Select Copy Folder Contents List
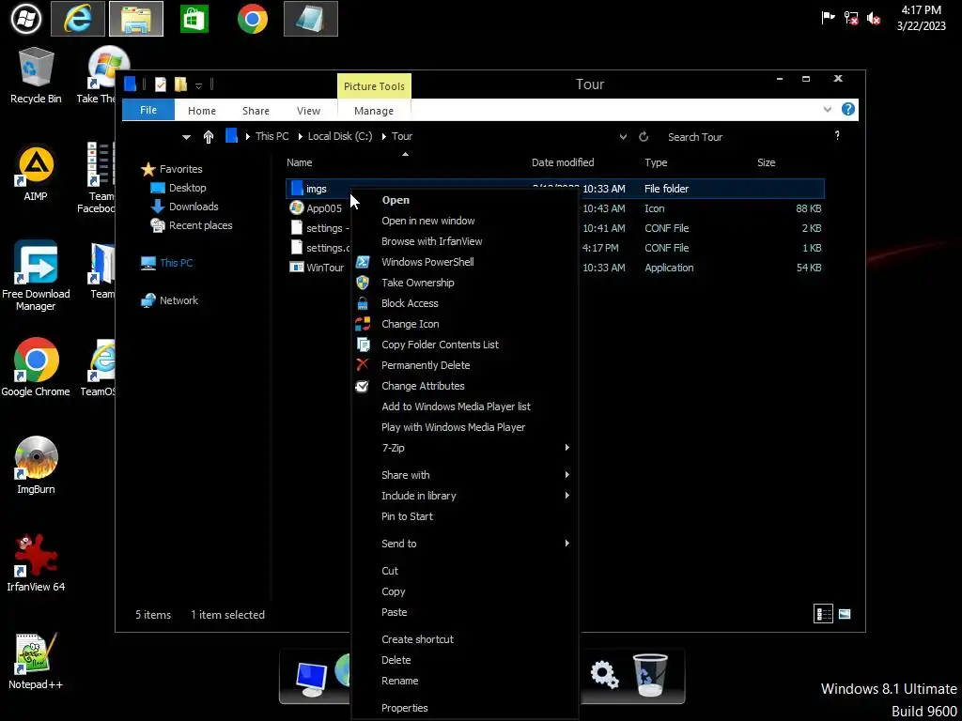 point(440,345)
